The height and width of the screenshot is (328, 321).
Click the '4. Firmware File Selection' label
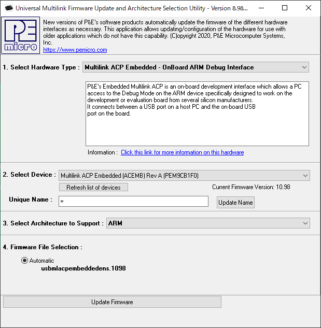[43, 247]
